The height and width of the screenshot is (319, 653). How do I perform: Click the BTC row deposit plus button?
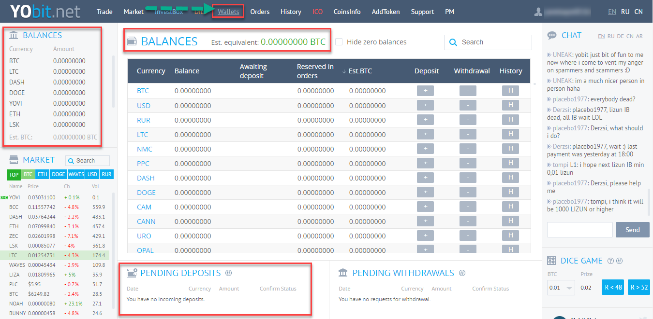(425, 91)
